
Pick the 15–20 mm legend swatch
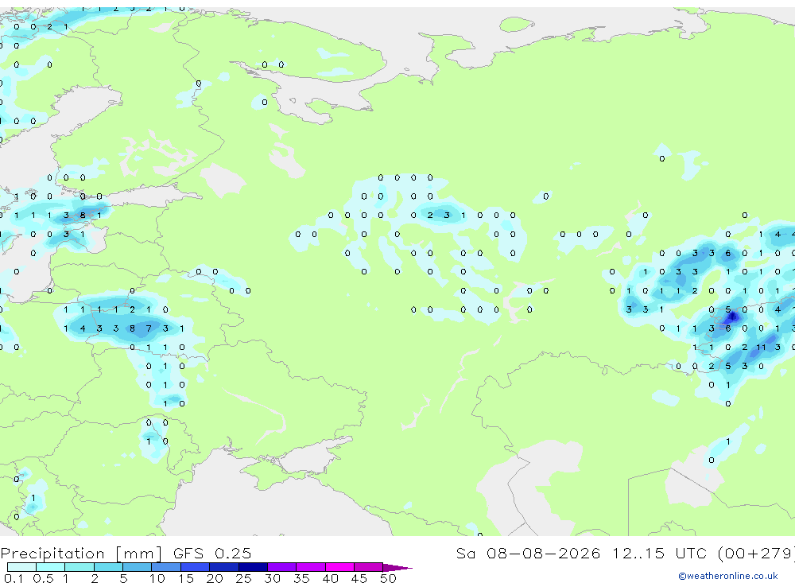point(196,567)
